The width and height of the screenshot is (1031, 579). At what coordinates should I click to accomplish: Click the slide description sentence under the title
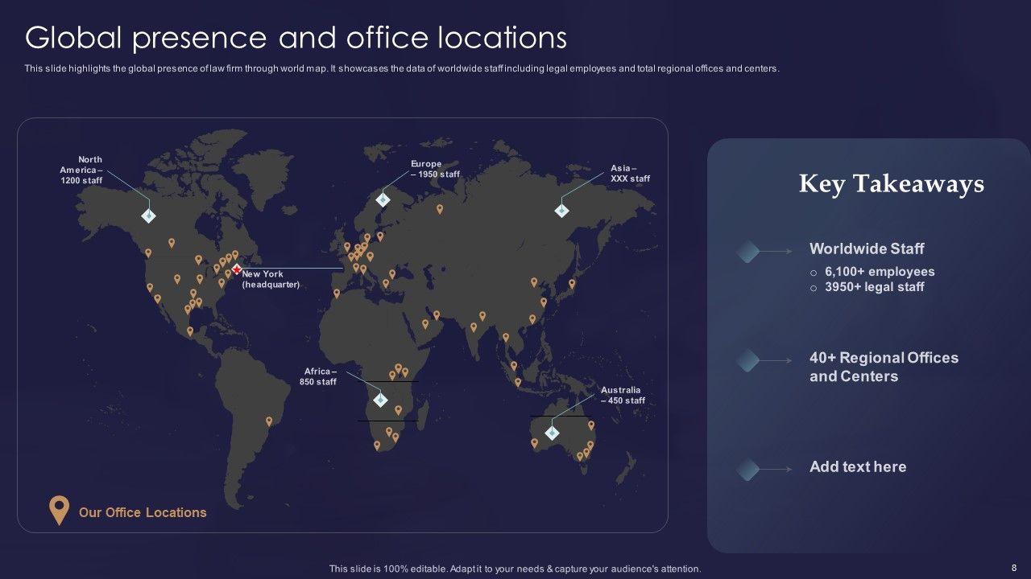coord(402,68)
